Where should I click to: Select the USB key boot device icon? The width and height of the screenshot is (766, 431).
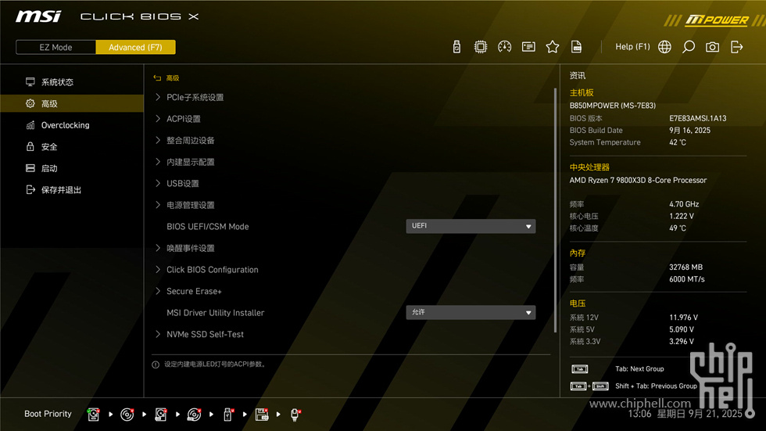[228, 415]
